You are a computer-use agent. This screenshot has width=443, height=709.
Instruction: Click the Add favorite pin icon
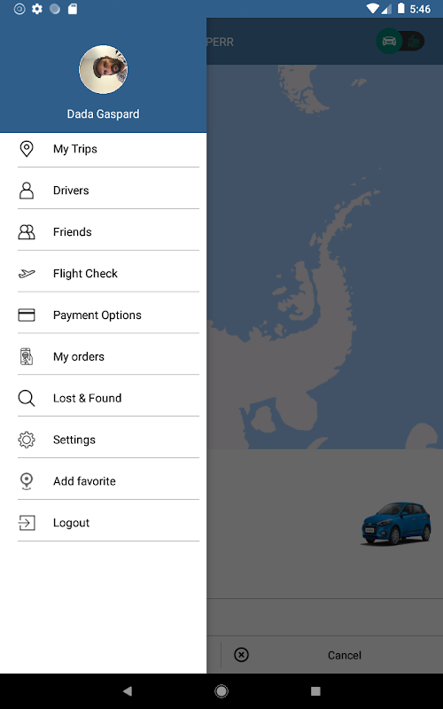(27, 481)
